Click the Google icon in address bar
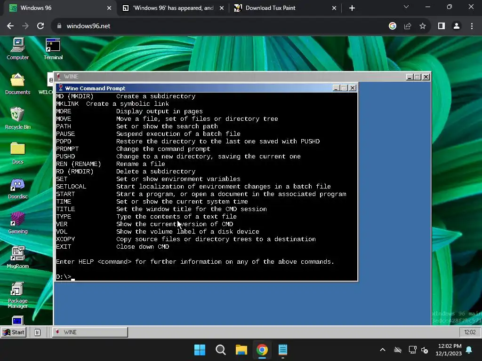The height and width of the screenshot is (361, 482). pos(393,26)
